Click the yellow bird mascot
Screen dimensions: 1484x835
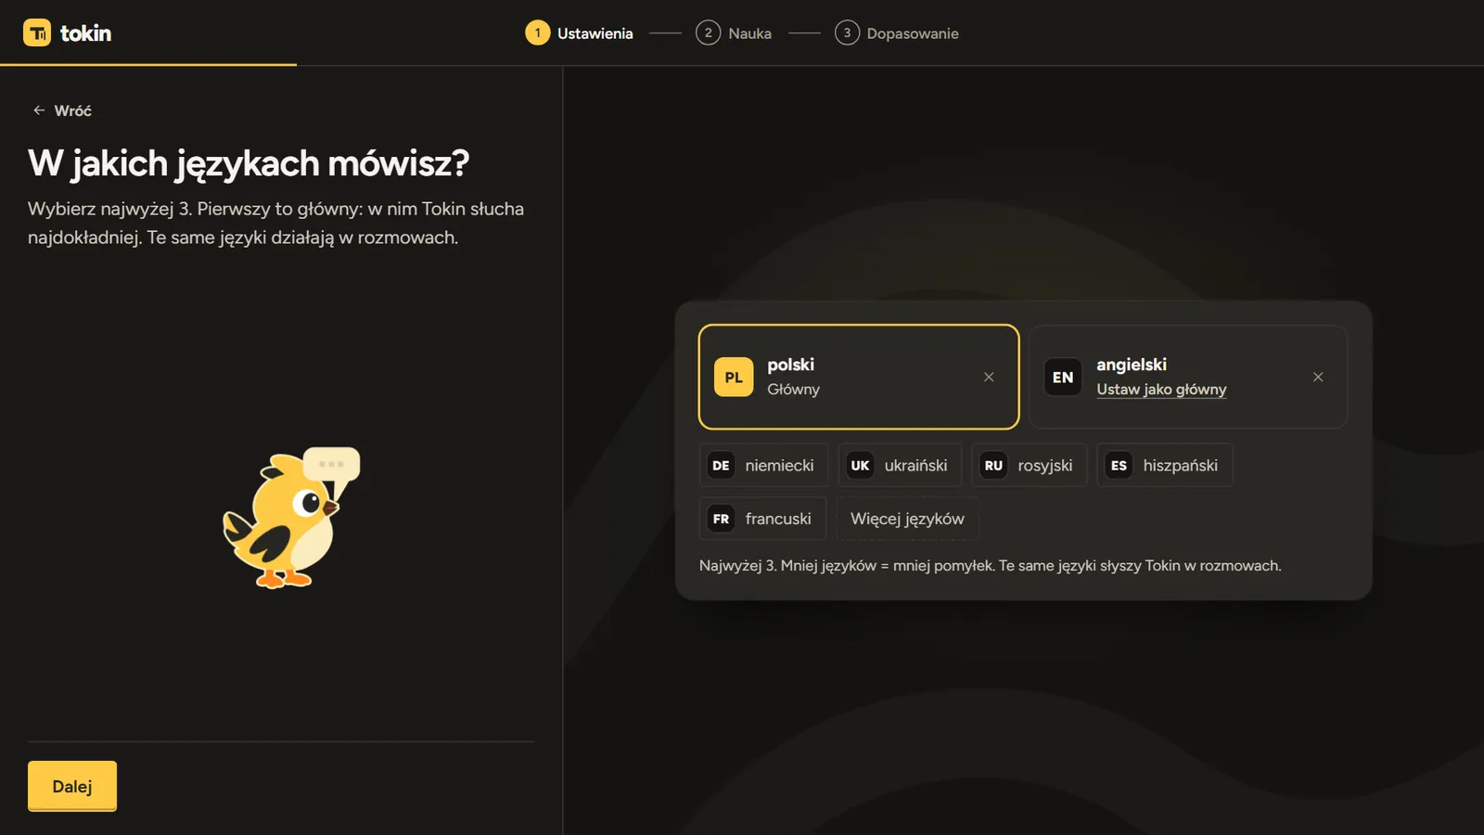pyautogui.click(x=290, y=518)
